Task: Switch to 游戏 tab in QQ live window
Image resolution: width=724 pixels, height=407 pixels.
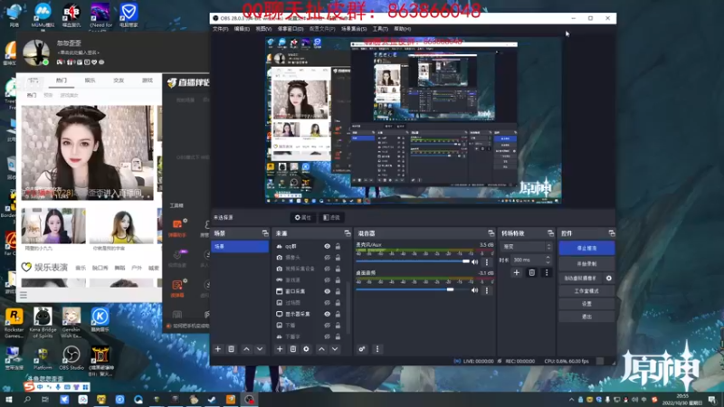Action: (148, 80)
